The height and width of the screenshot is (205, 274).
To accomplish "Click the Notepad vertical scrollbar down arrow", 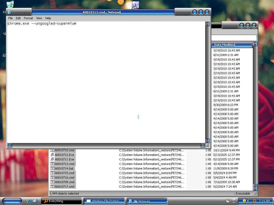I will pos(207,140).
